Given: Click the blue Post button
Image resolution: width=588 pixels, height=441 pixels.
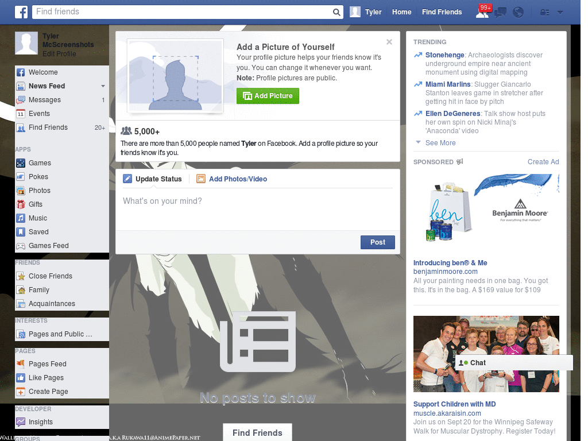Looking at the screenshot, I should [378, 242].
